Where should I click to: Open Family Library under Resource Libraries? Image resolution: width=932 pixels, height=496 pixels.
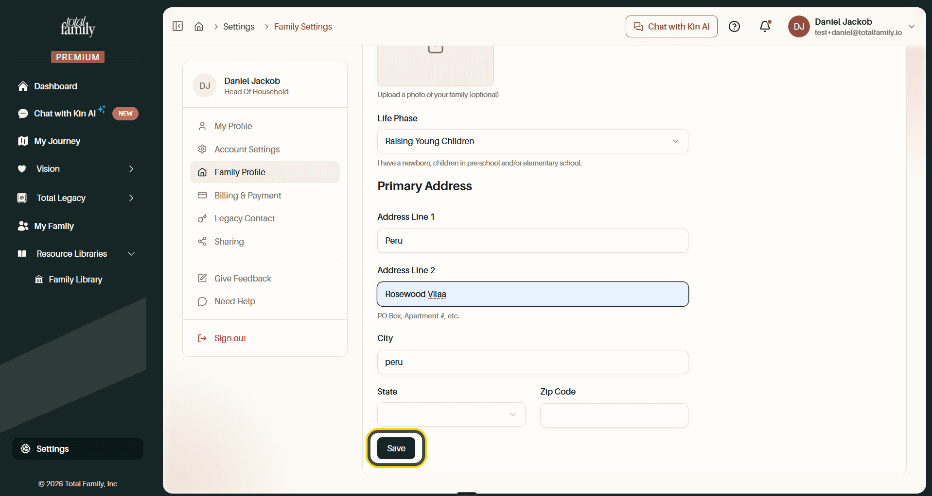tap(75, 280)
